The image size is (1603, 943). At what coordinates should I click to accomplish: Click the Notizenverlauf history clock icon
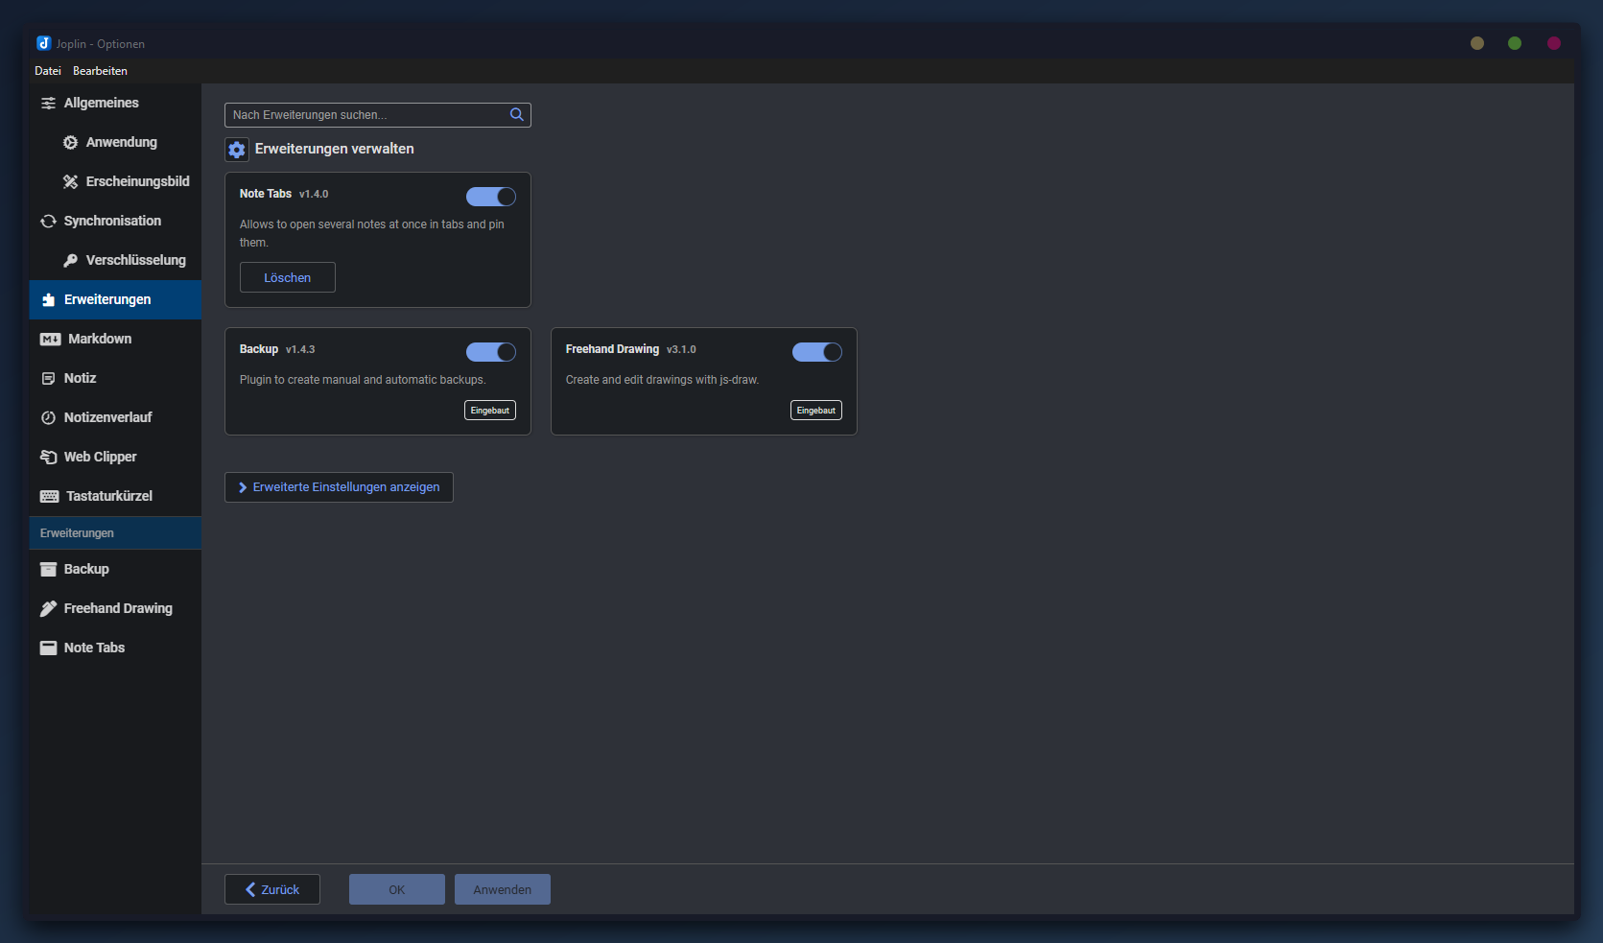pyautogui.click(x=48, y=417)
